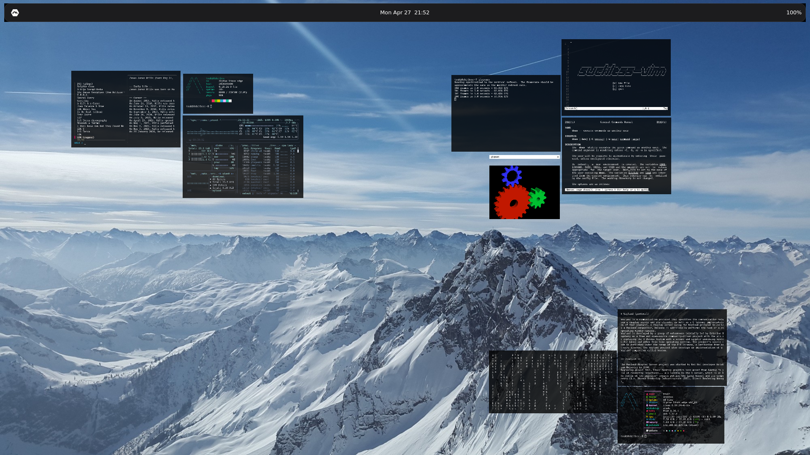Click the Wiki > prompt input
Screen dimensions: 810x455
point(80,143)
